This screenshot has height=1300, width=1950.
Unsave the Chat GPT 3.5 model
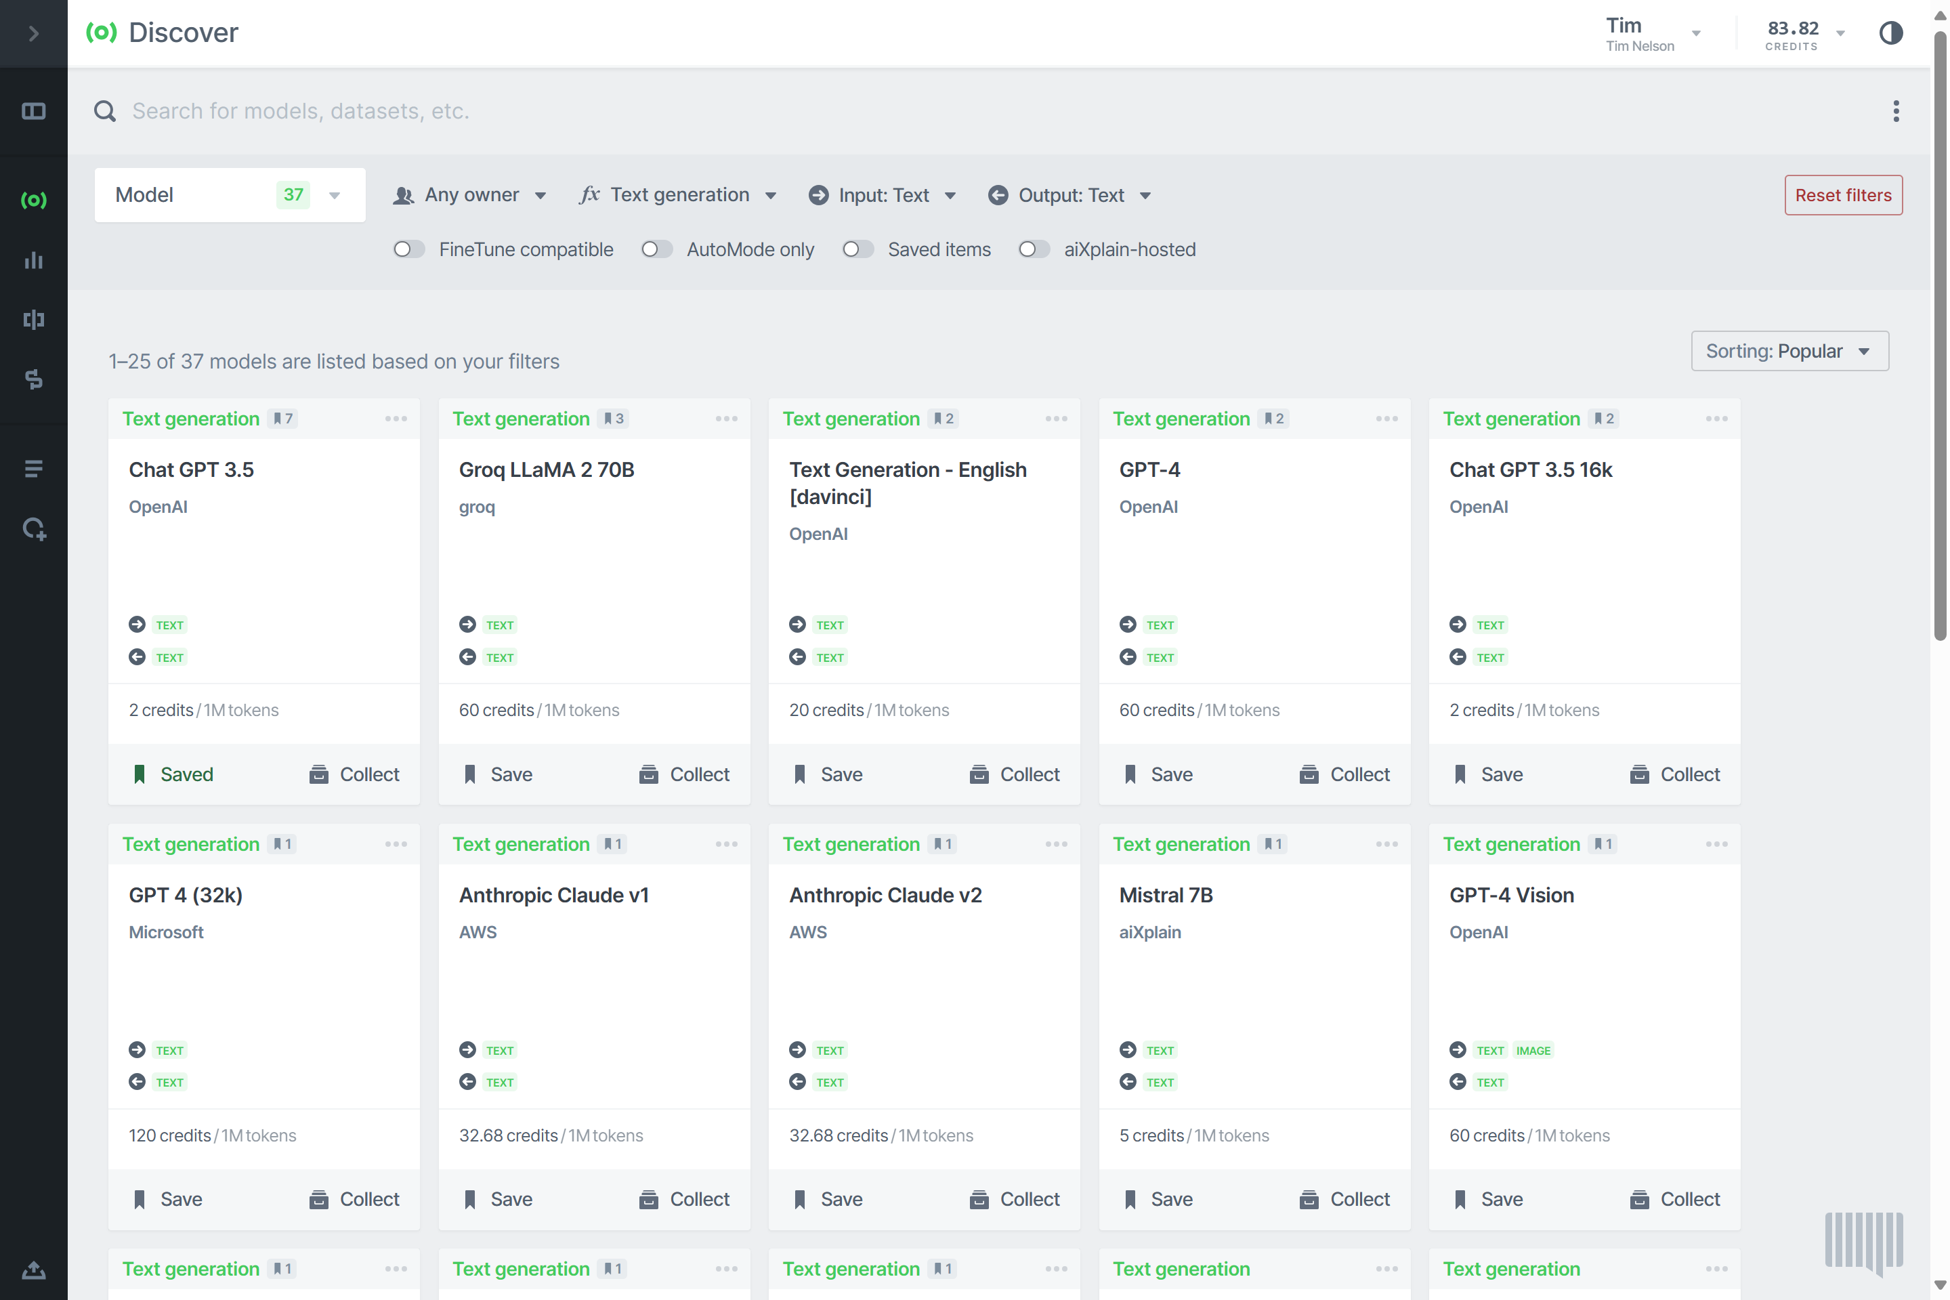click(x=173, y=774)
